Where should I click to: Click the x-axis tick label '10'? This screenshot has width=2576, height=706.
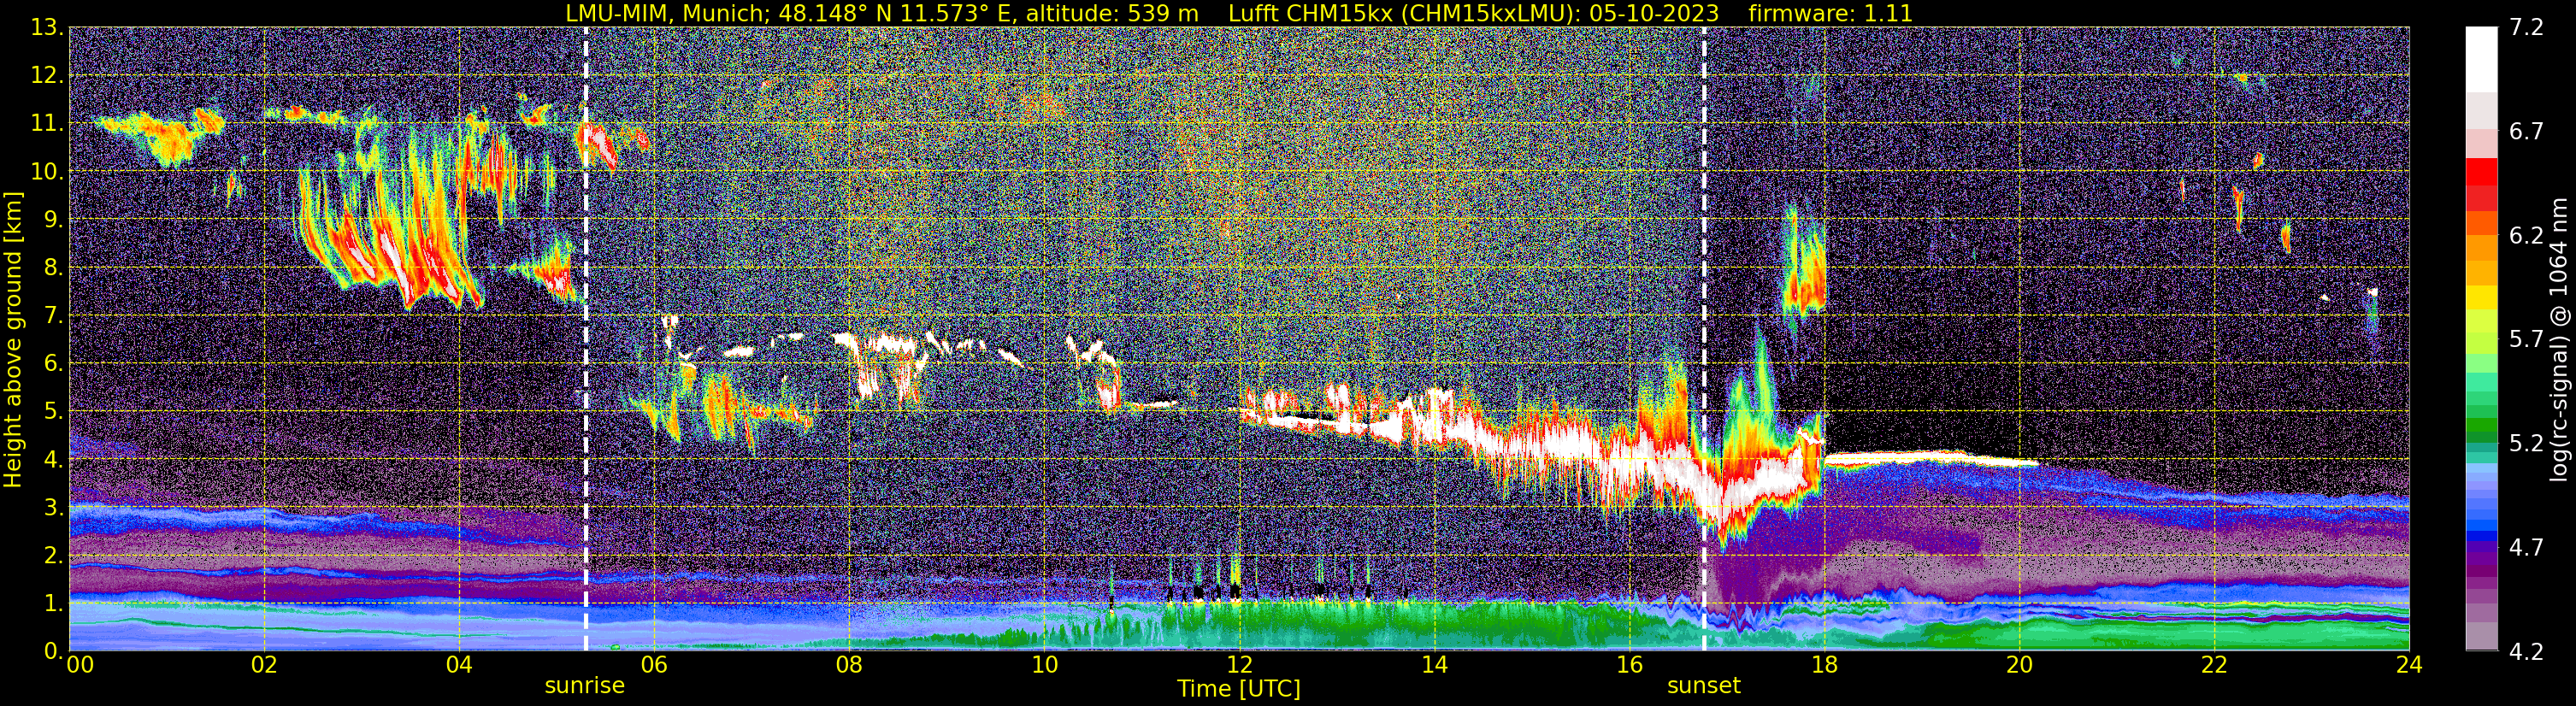(x=1044, y=665)
